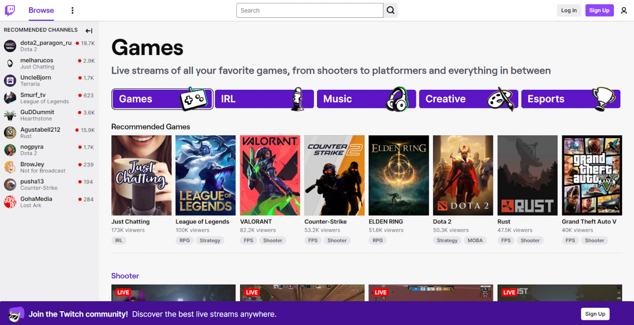Click BrowJey channel avatar

coord(10,167)
